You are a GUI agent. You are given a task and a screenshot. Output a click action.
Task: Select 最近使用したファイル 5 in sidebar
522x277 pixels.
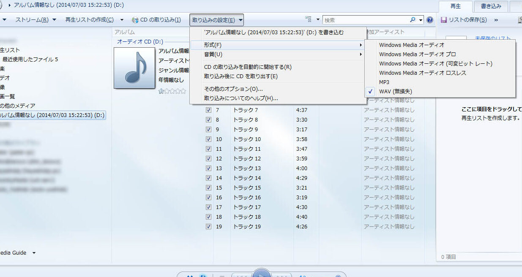coord(30,60)
